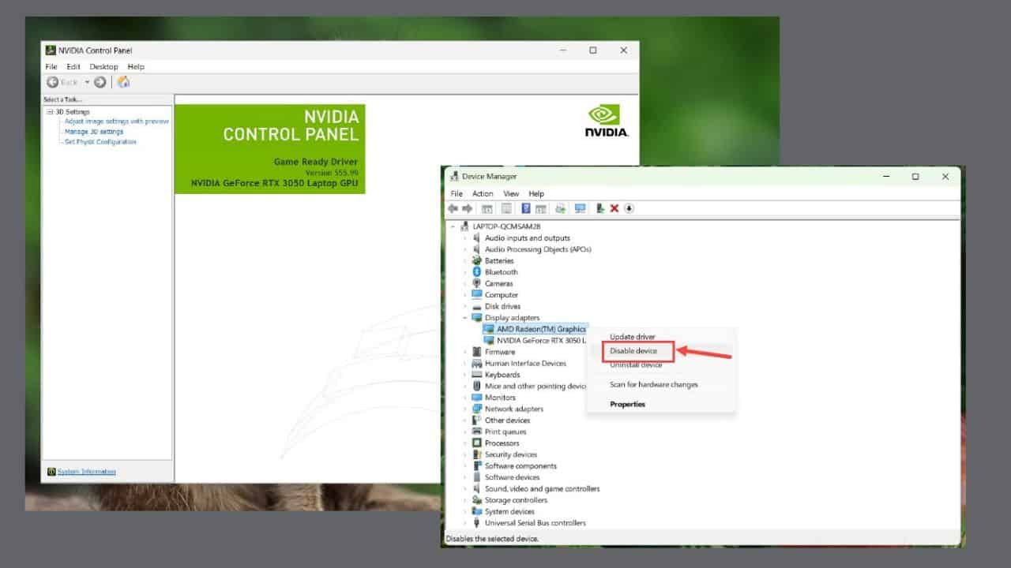The height and width of the screenshot is (568, 1011).
Task: Open the Back history dropdown arrow in NVIDIA Control Panel
Action: click(87, 82)
